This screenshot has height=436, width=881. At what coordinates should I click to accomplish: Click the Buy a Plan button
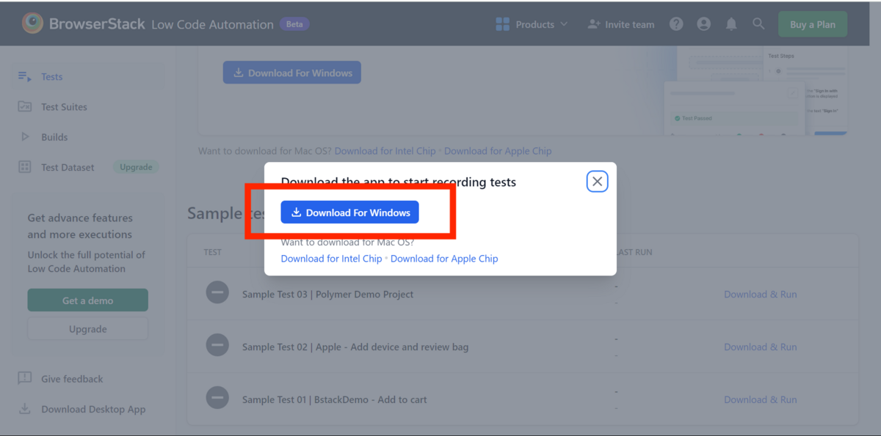[813, 24]
